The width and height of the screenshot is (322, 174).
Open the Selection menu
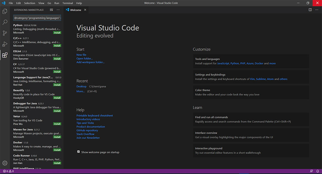coord(30,3)
